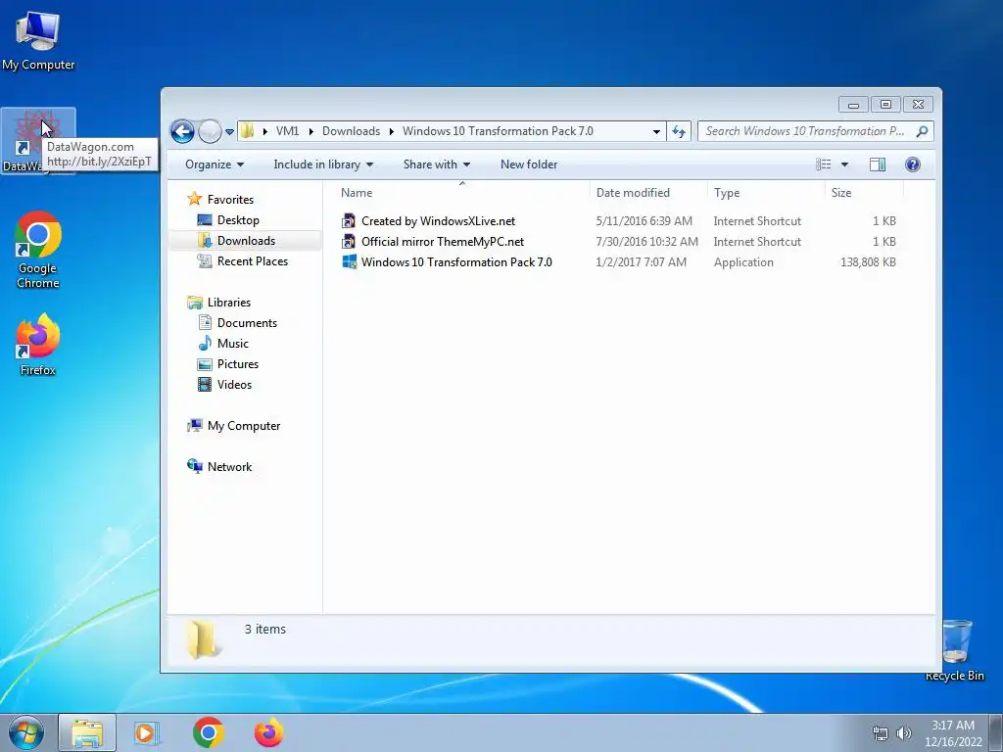Image resolution: width=1003 pixels, height=752 pixels.
Task: Open the view options dropdown arrow
Action: (844, 164)
